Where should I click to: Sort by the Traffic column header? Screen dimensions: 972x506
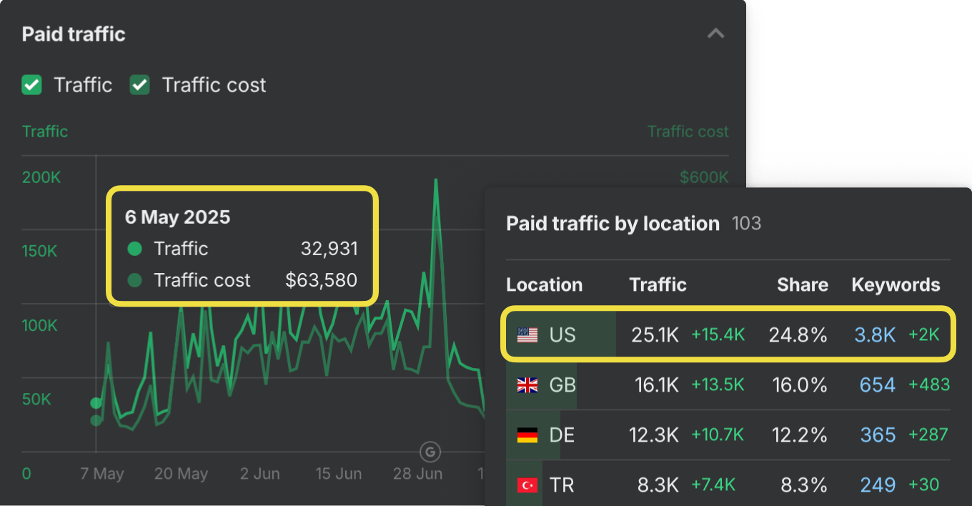click(658, 284)
